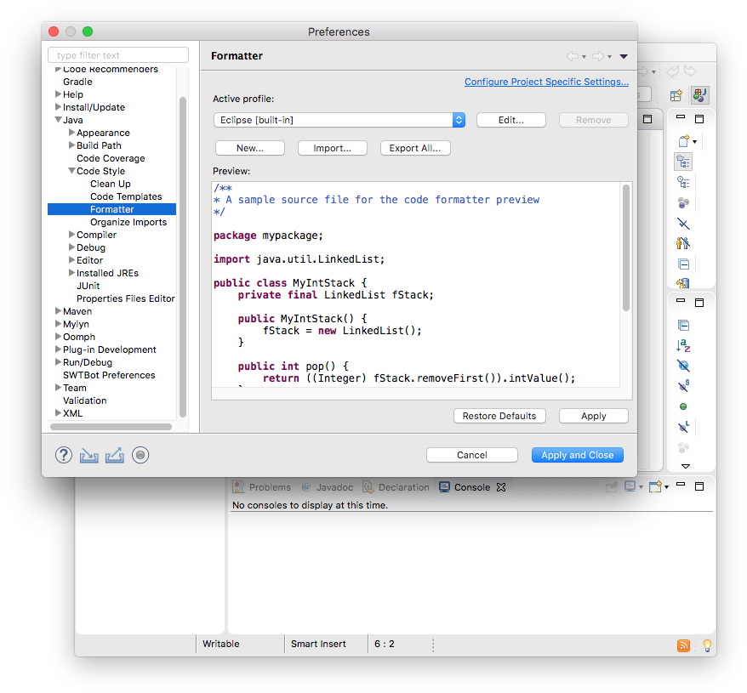747x693 pixels.
Task: Click Collapse All in the Task List
Action: (684, 264)
